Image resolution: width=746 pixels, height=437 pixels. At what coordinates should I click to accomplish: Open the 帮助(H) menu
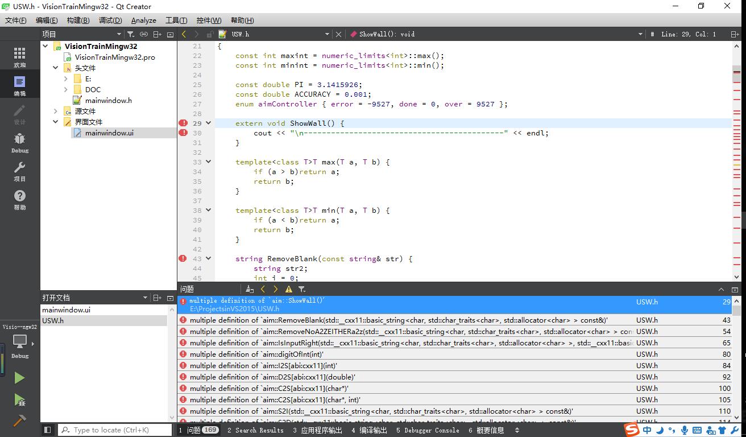pyautogui.click(x=242, y=20)
